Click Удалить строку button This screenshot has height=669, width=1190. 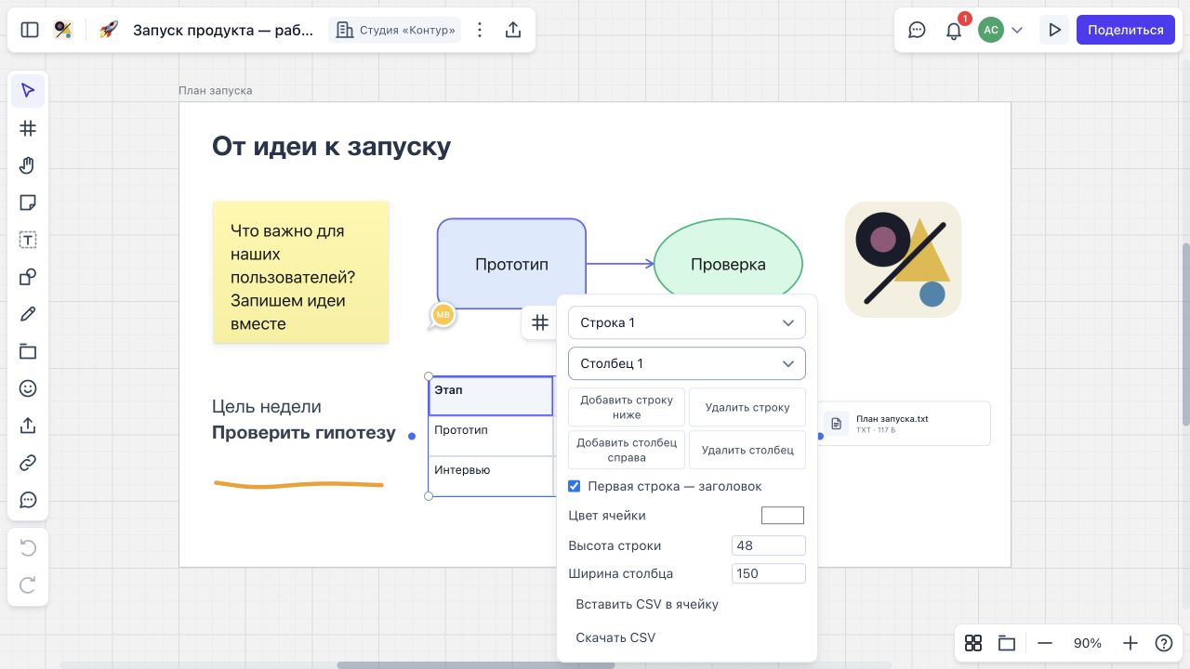(x=747, y=407)
